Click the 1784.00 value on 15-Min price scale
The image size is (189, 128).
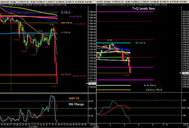click(92, 32)
